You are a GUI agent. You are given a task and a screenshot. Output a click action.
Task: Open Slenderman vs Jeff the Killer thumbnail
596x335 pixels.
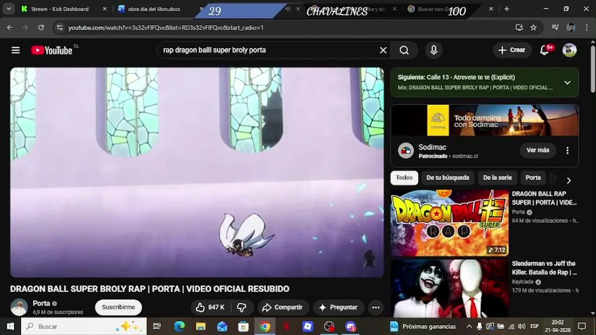tap(450, 288)
